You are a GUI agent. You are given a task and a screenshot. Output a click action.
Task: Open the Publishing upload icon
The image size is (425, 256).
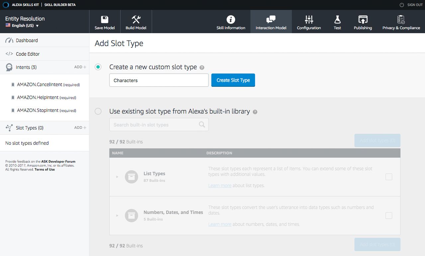tap(363, 19)
